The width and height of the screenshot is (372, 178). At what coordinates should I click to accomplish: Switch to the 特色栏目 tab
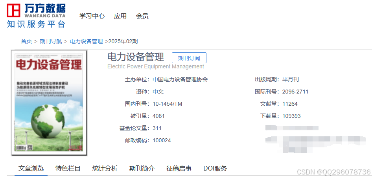(68, 169)
